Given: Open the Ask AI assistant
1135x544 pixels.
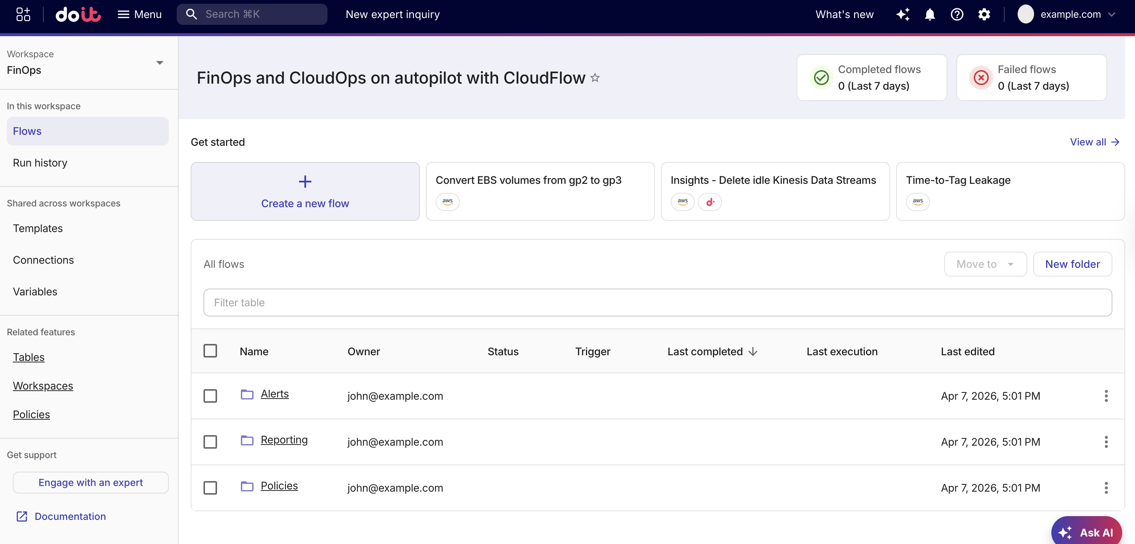Looking at the screenshot, I should click(x=1086, y=532).
